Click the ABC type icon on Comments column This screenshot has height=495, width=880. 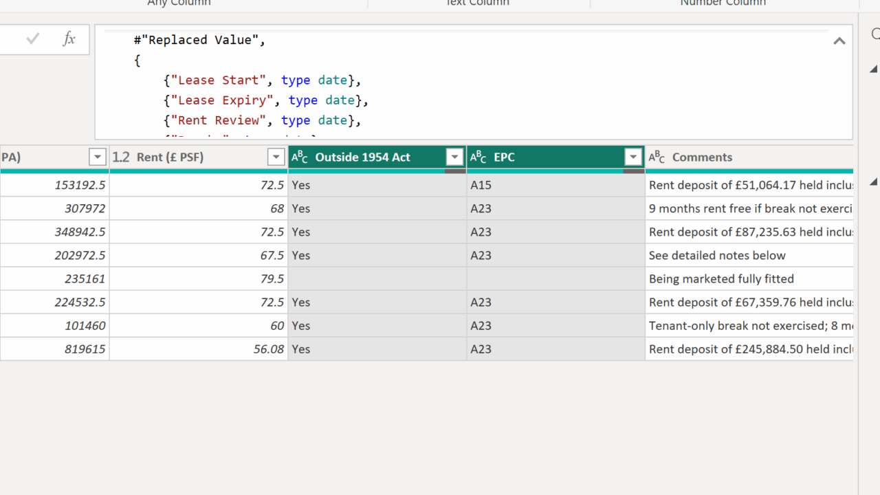point(657,157)
